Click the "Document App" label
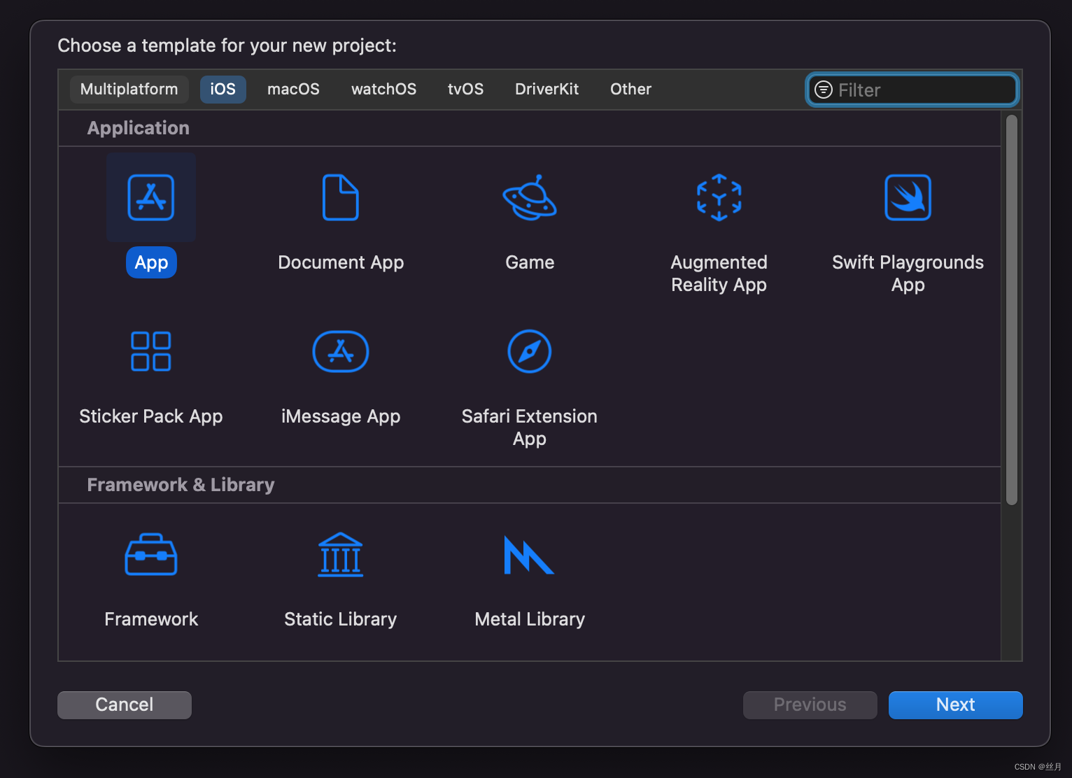 coord(341,262)
